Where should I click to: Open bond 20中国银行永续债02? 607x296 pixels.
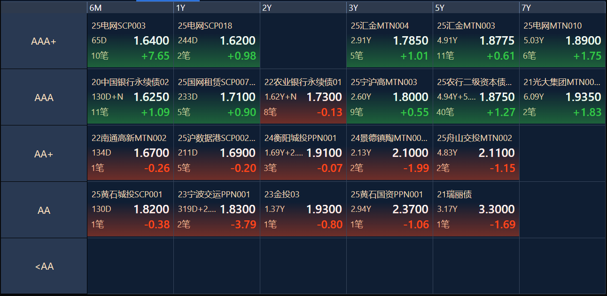130,82
